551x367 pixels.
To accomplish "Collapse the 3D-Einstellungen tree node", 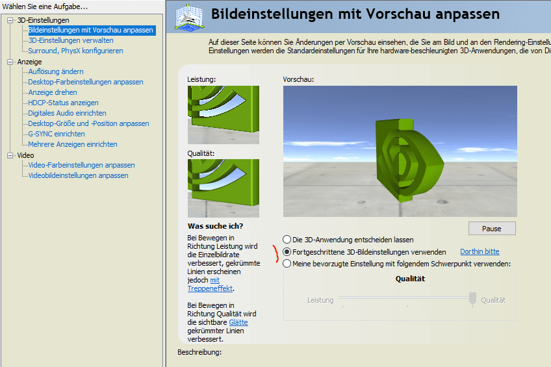I will tap(10, 20).
